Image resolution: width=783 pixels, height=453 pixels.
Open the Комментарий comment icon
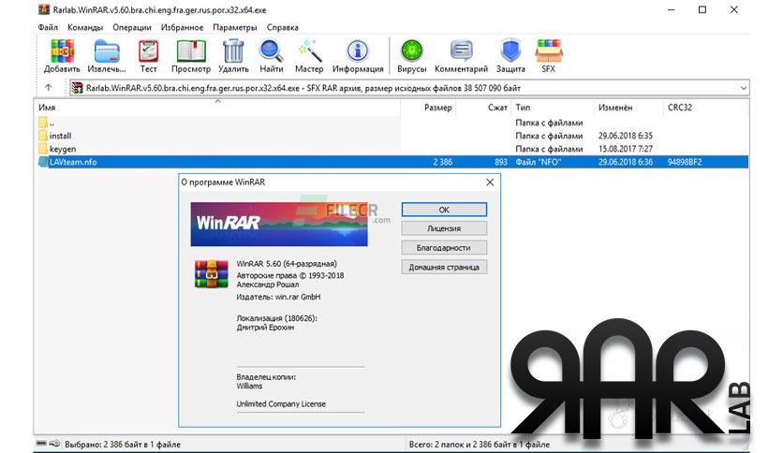461,51
